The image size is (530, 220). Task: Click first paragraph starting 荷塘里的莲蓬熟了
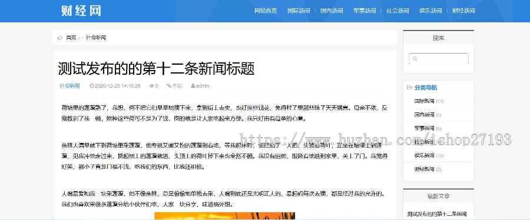click(224, 114)
